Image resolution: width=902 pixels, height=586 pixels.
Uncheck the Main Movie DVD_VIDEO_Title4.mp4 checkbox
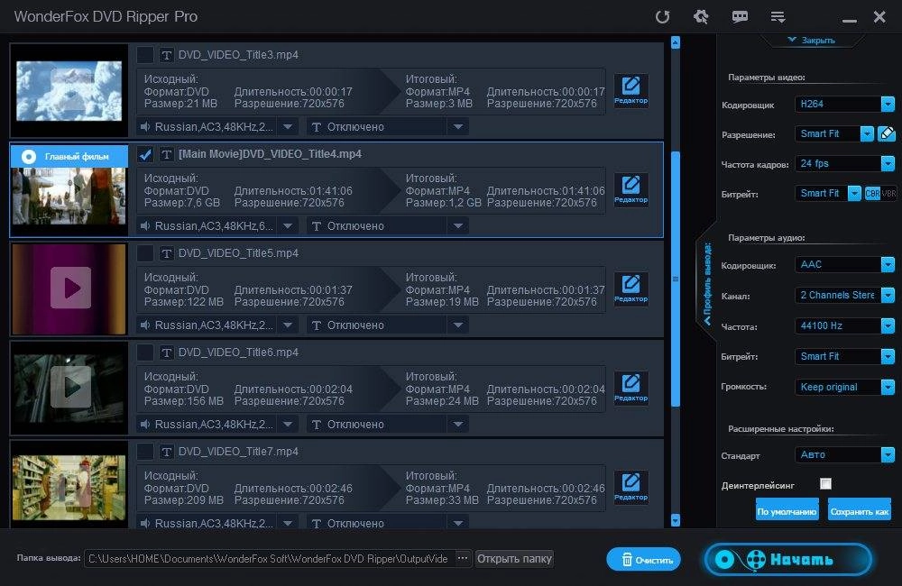[145, 154]
